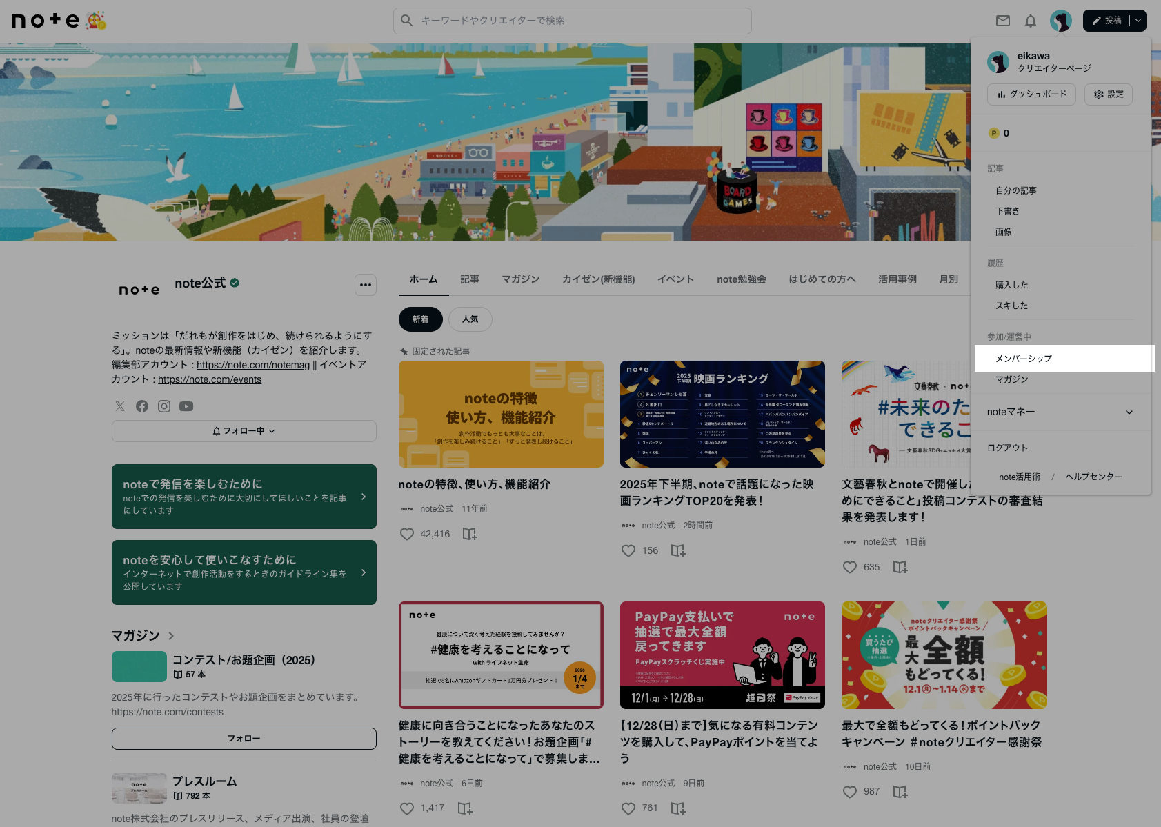
Task: Click the keyword search field
Action: pos(573,21)
